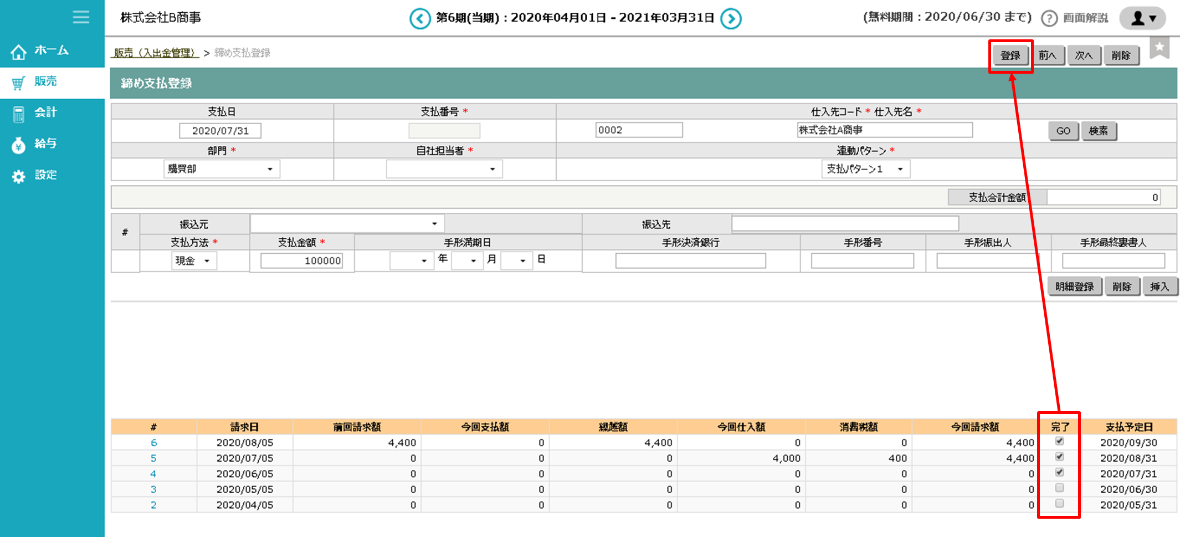The height and width of the screenshot is (537, 1180).
Task: Open 設定 in the sidebar
Action: (52, 176)
